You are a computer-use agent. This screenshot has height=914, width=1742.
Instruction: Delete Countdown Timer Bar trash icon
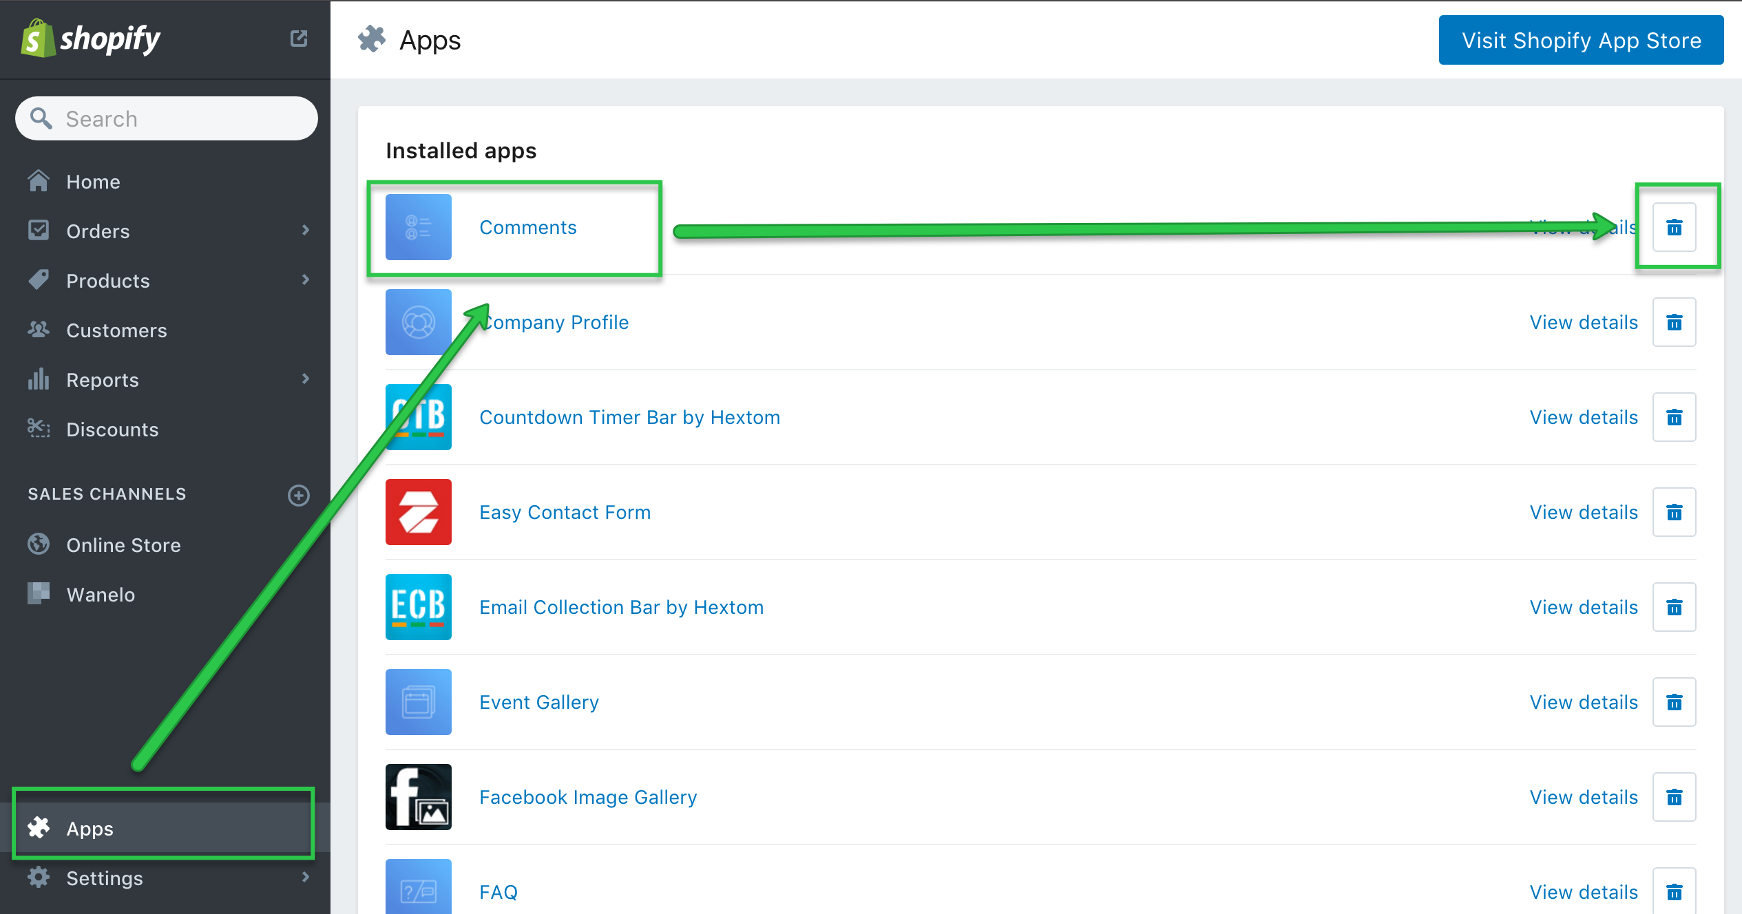click(x=1675, y=417)
